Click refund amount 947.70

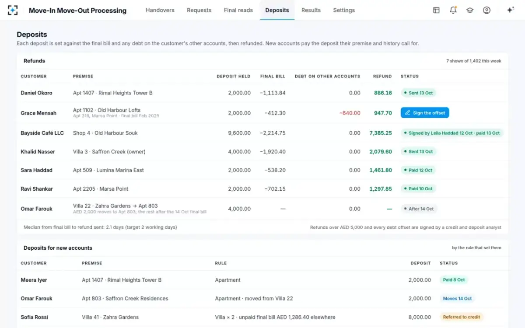tap(383, 113)
